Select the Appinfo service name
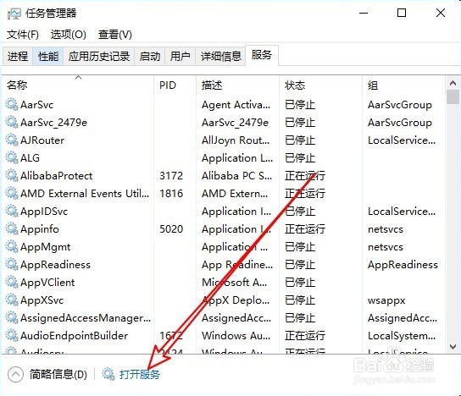The width and height of the screenshot is (461, 396). (40, 229)
